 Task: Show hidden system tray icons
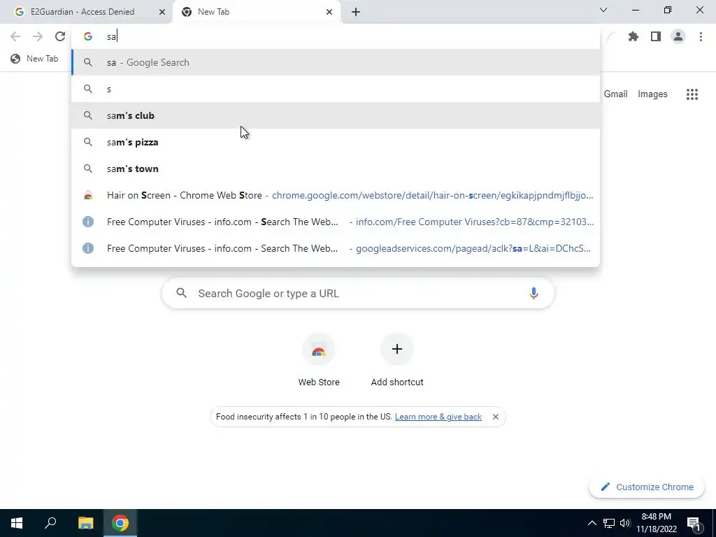click(592, 523)
